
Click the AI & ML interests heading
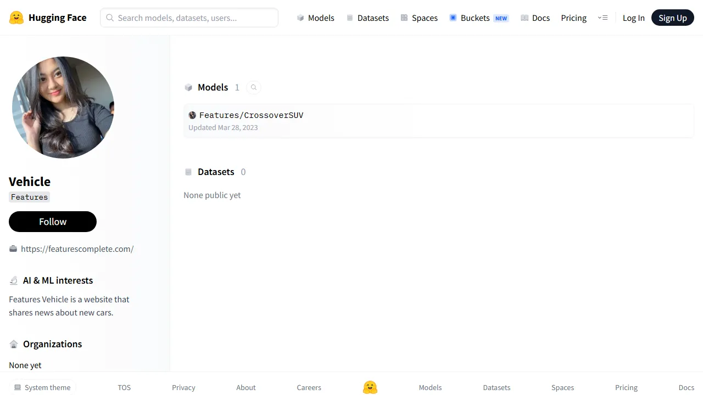pyautogui.click(x=58, y=280)
